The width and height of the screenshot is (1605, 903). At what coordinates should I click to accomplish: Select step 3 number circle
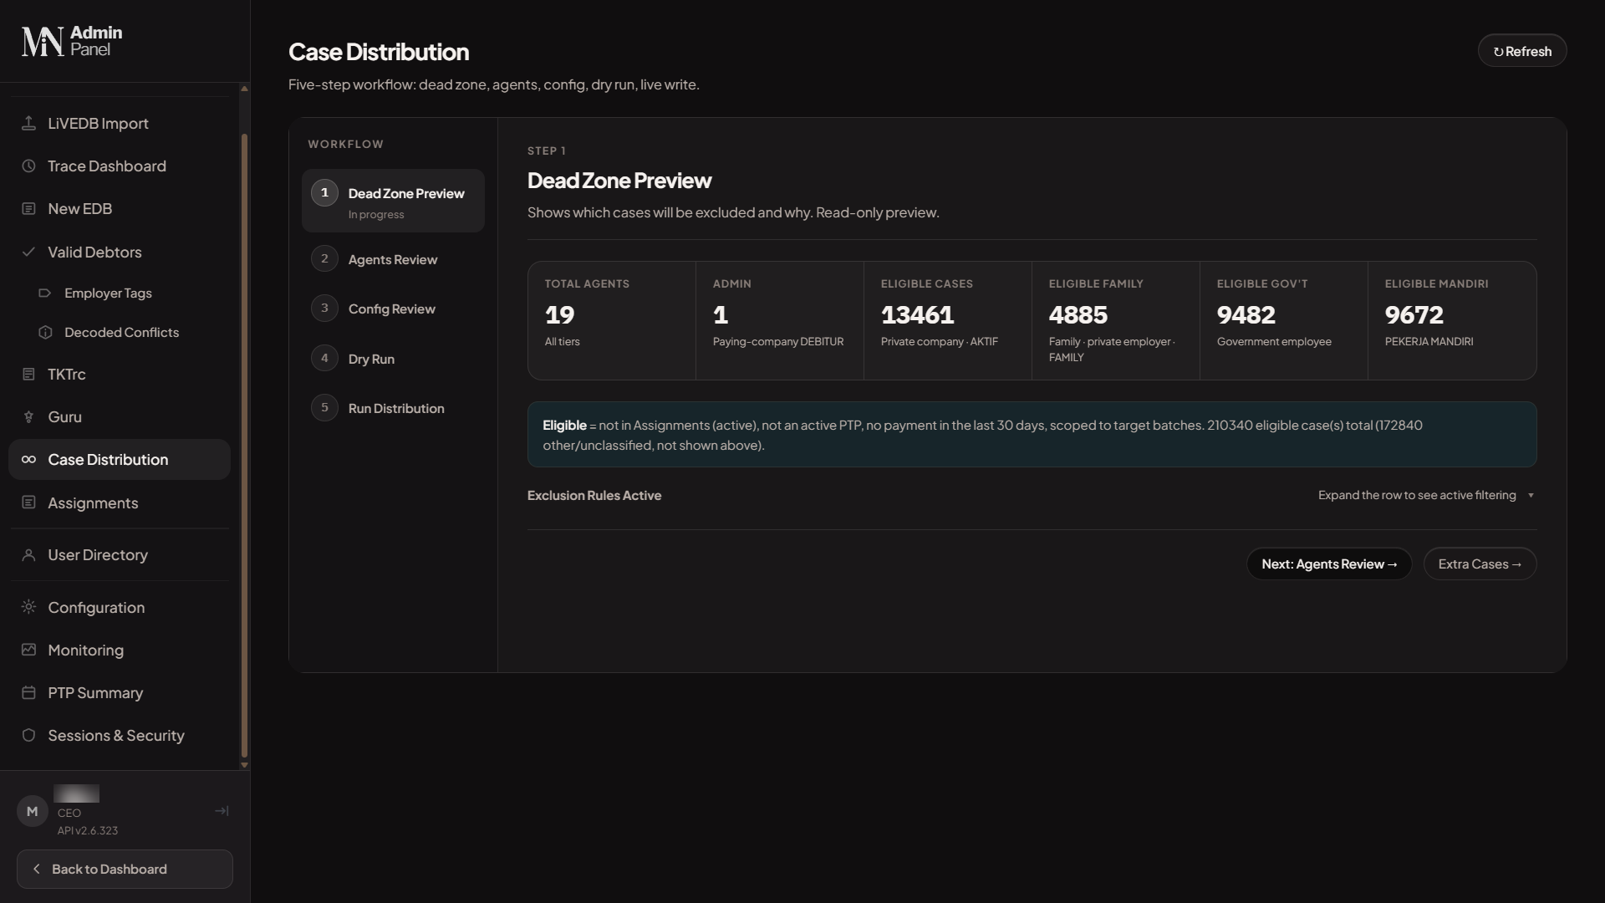click(324, 308)
